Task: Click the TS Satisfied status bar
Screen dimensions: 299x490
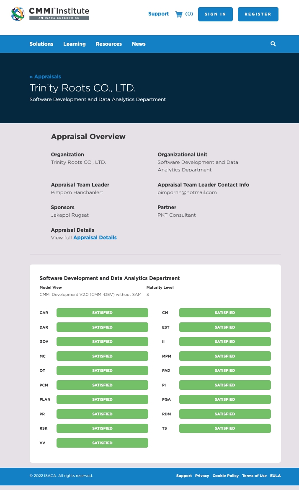Action: [x=225, y=428]
